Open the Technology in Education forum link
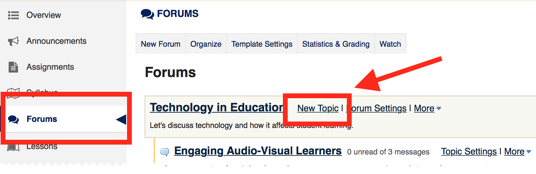536x174 pixels. pos(216,107)
